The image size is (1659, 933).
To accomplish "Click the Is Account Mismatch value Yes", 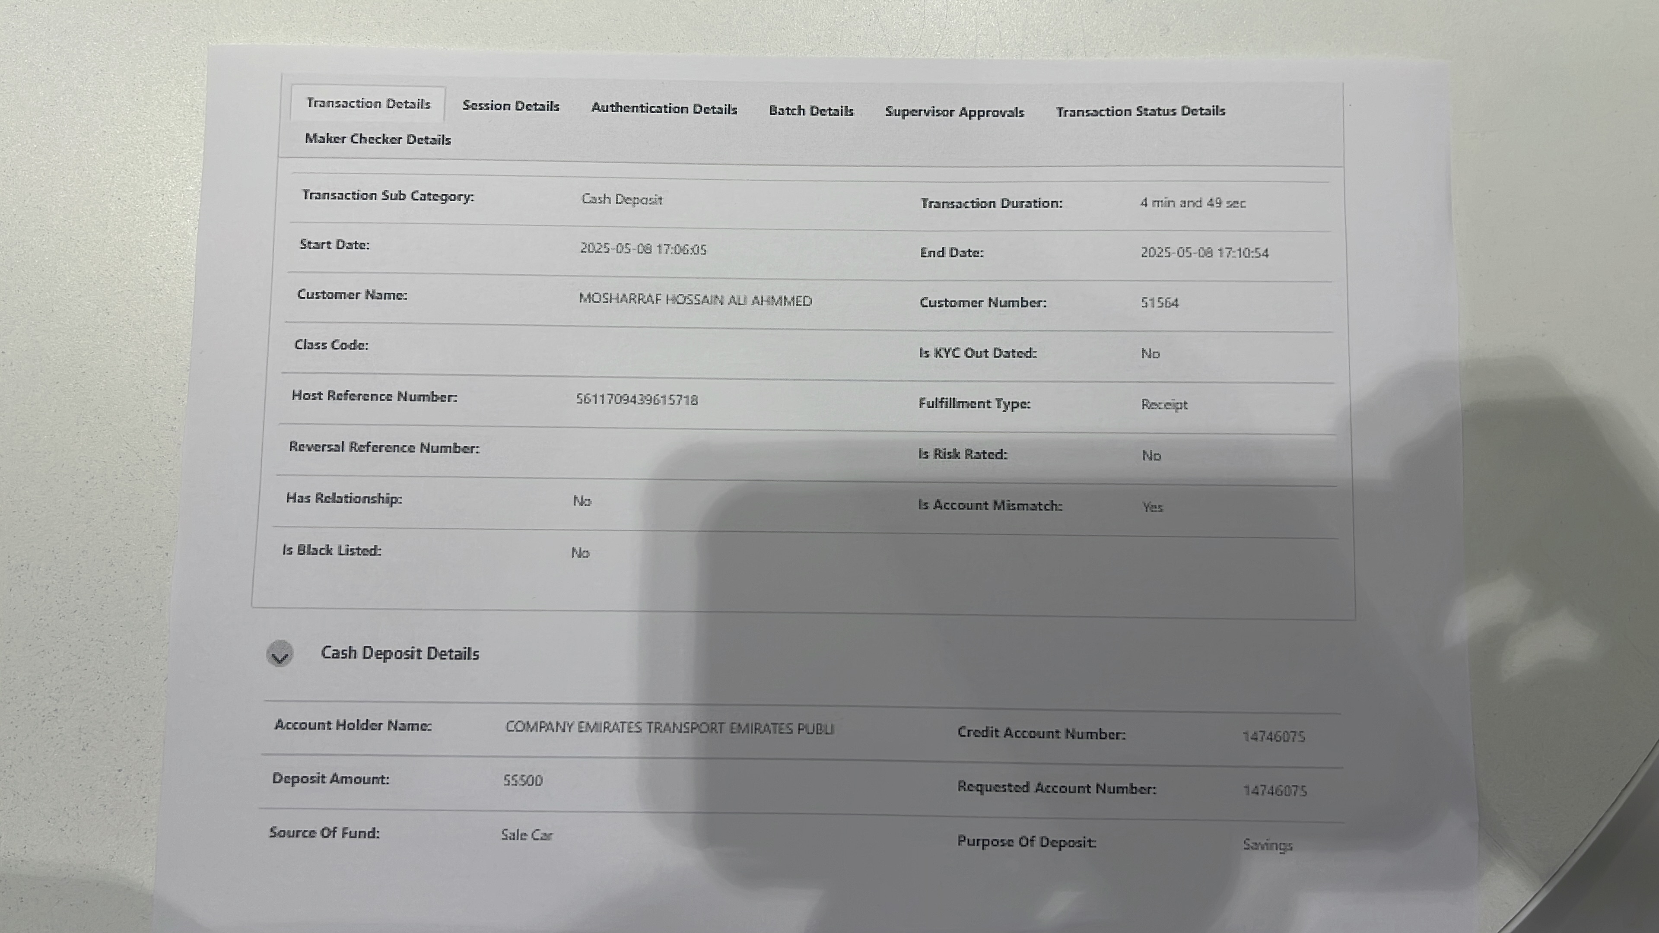I will [1152, 508].
